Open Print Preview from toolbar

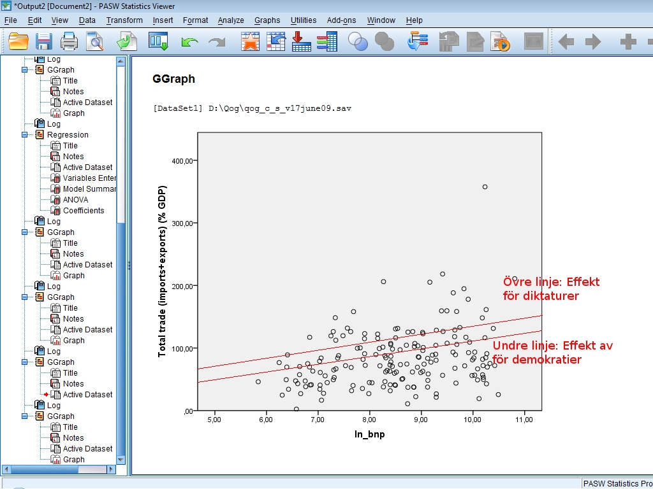[x=95, y=42]
